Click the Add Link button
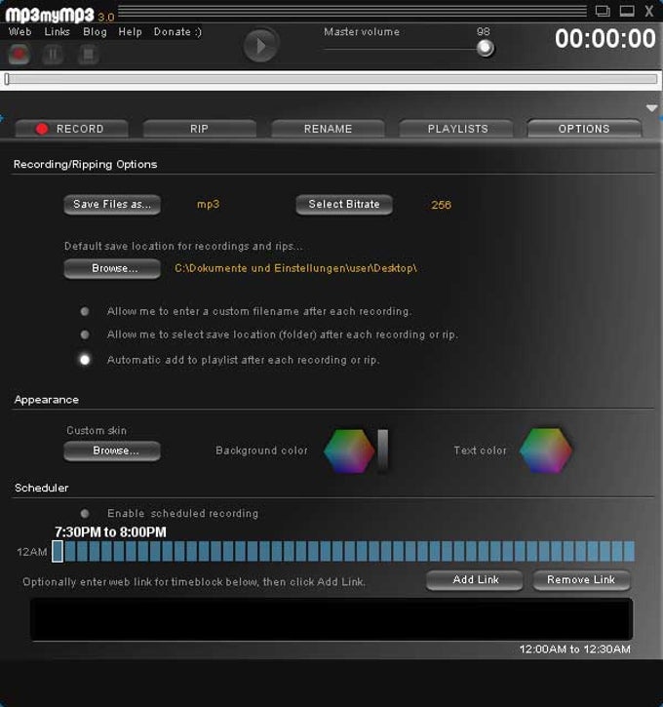This screenshot has width=663, height=707. pyautogui.click(x=475, y=580)
